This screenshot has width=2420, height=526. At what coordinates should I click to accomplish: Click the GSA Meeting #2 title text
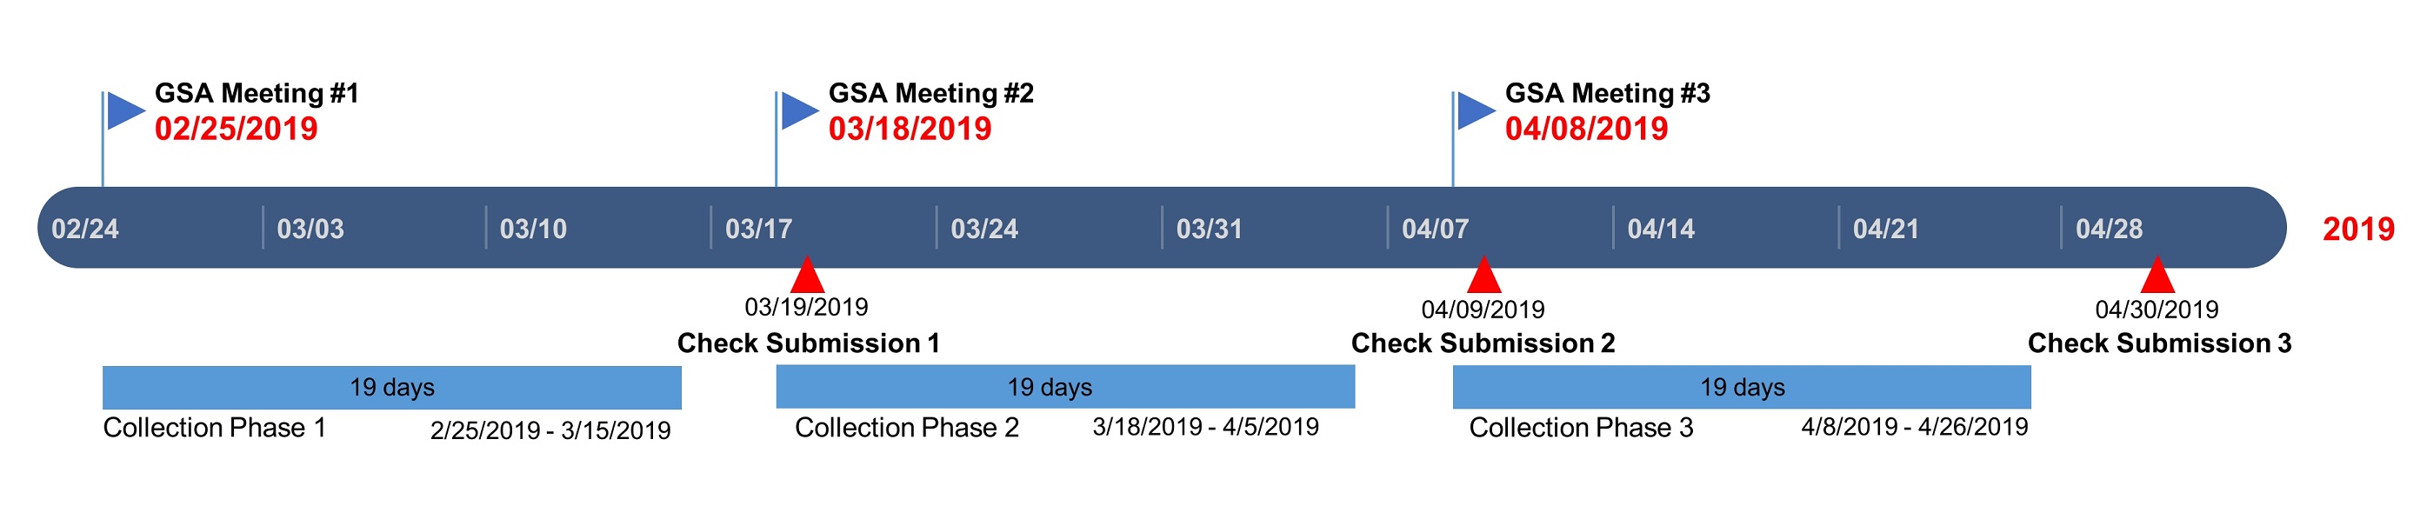(x=931, y=93)
